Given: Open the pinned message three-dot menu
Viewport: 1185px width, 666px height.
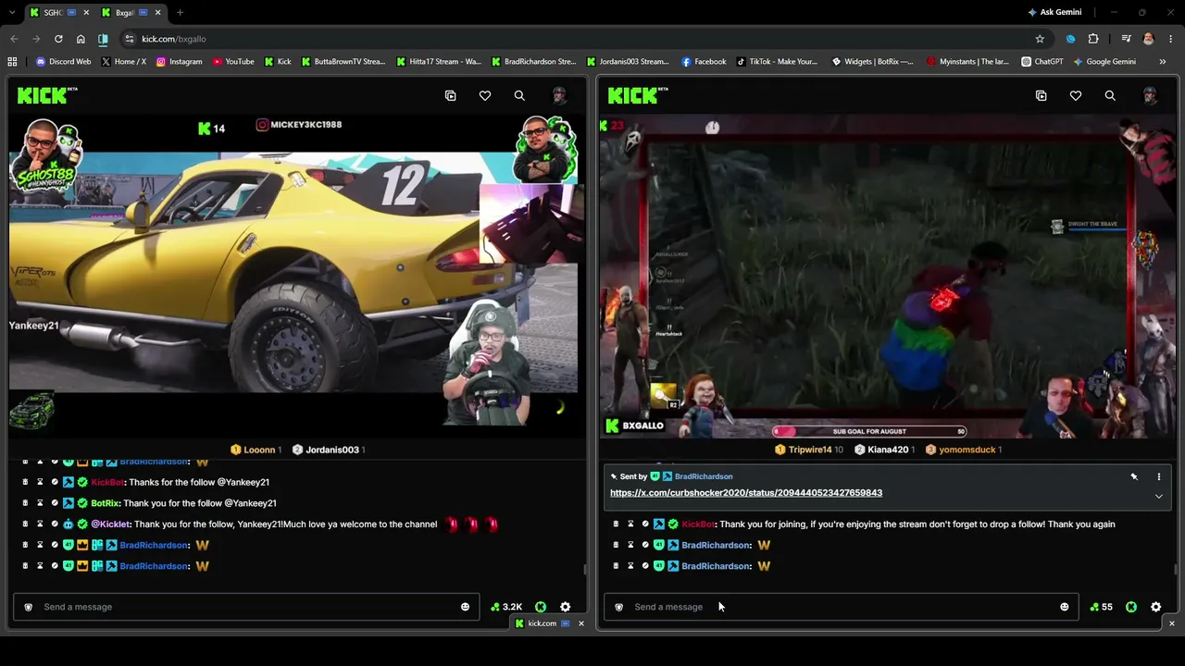Looking at the screenshot, I should [x=1159, y=476].
